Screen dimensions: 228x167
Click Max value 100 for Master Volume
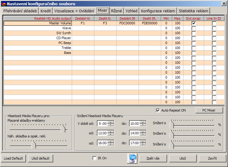[178, 23]
